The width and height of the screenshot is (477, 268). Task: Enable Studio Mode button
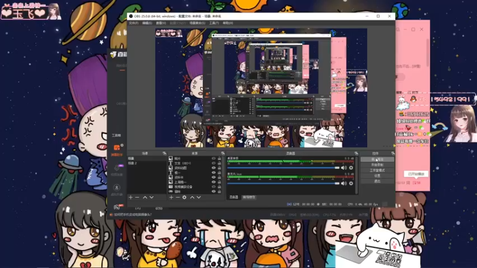pos(377,170)
